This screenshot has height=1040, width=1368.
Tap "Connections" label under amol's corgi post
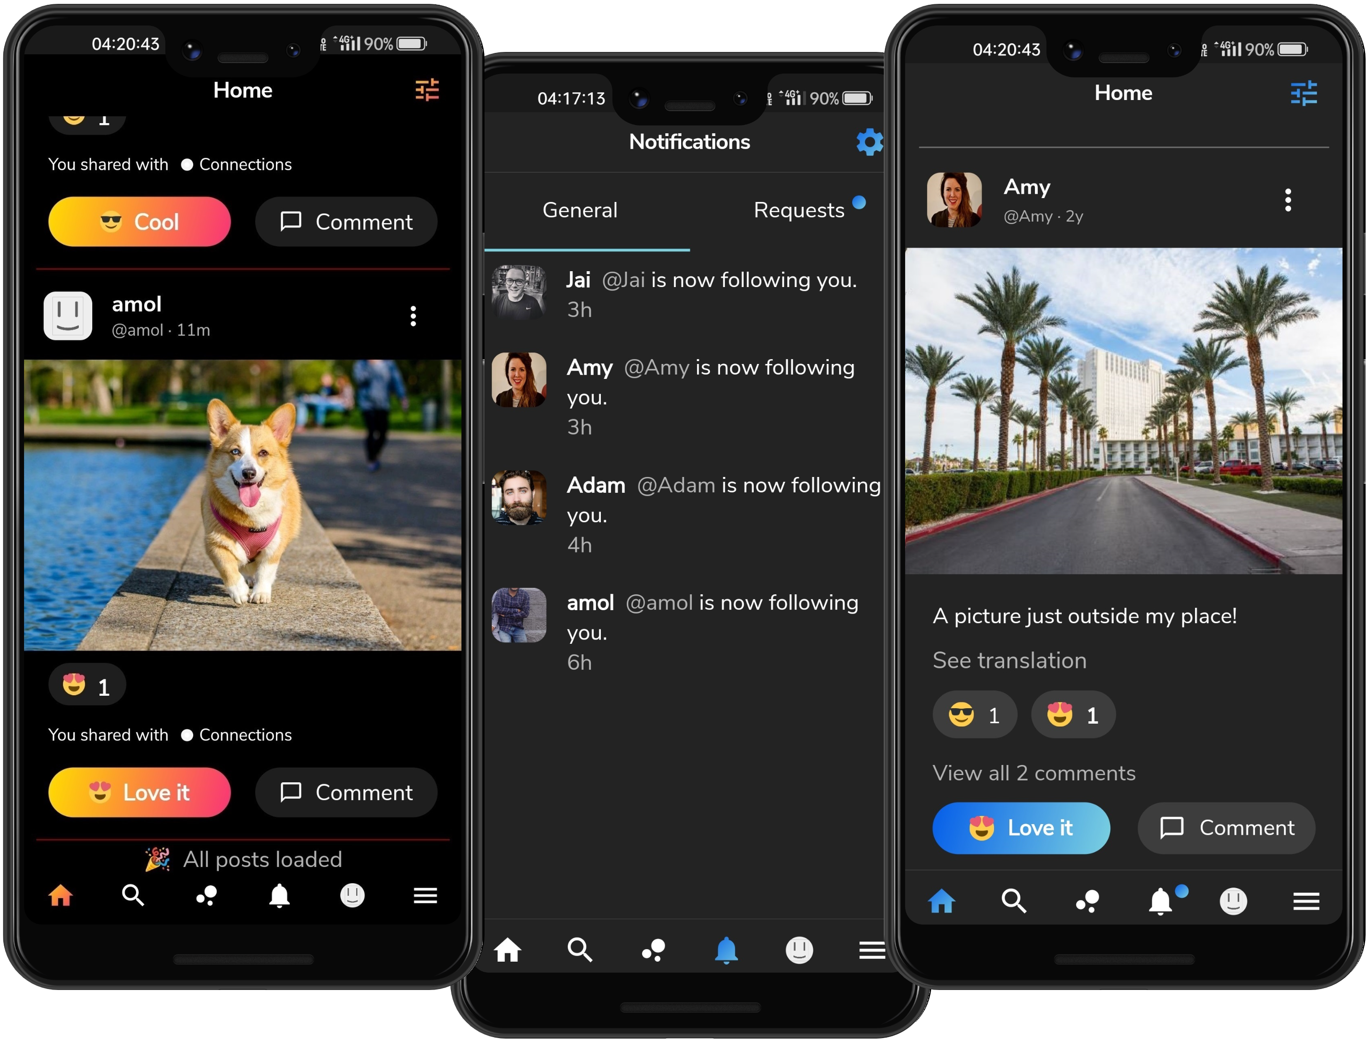coord(245,735)
